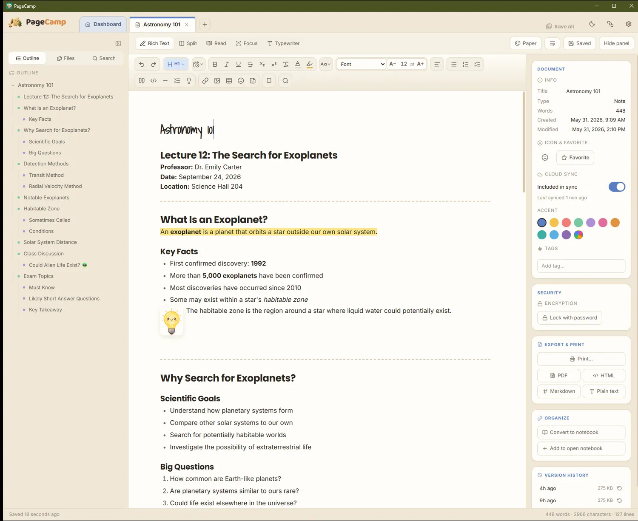Open the H1 heading level dropdown
This screenshot has width=638, height=521.
coord(176,64)
